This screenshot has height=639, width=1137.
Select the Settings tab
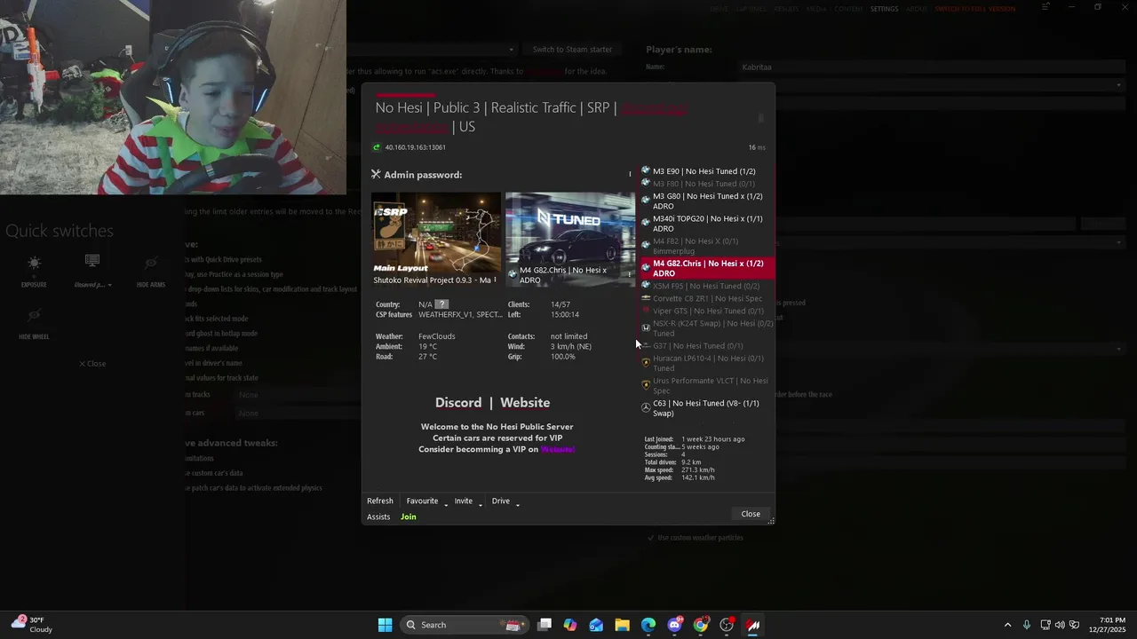[884, 9]
